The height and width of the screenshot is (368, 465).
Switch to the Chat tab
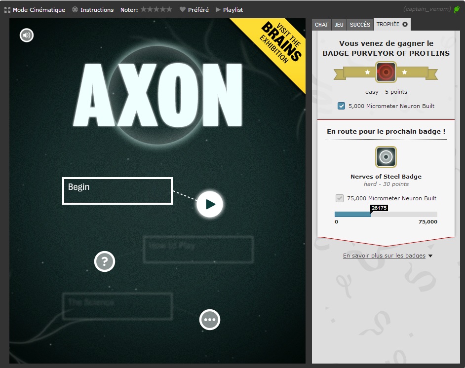point(321,25)
